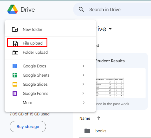Click the New folder icon
This screenshot has width=151, height=138.
[x=15, y=29]
